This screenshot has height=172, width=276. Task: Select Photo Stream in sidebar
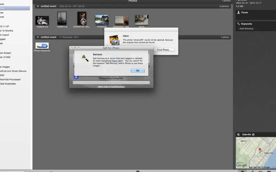click(6, 53)
